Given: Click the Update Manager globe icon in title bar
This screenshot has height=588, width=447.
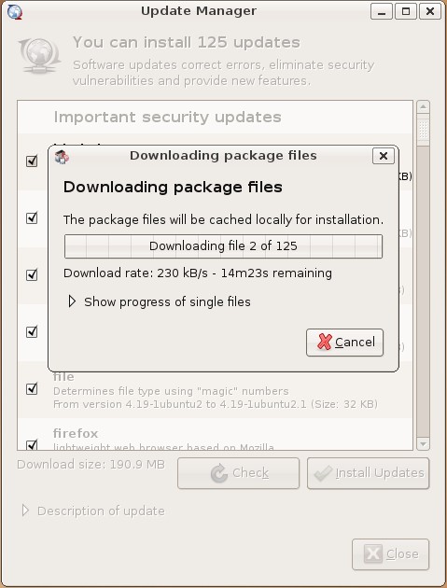Looking at the screenshot, I should click(x=15, y=11).
